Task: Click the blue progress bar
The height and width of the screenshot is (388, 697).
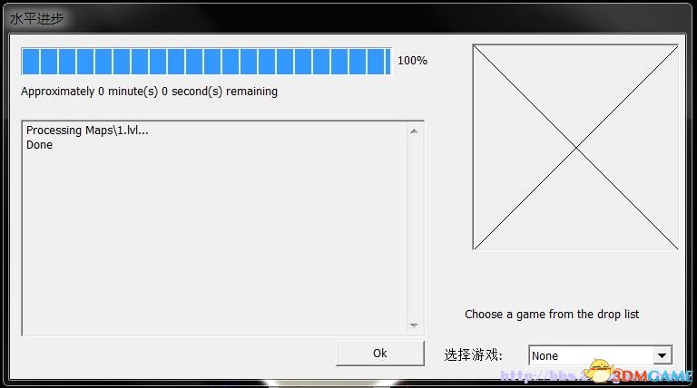Action: point(206,61)
